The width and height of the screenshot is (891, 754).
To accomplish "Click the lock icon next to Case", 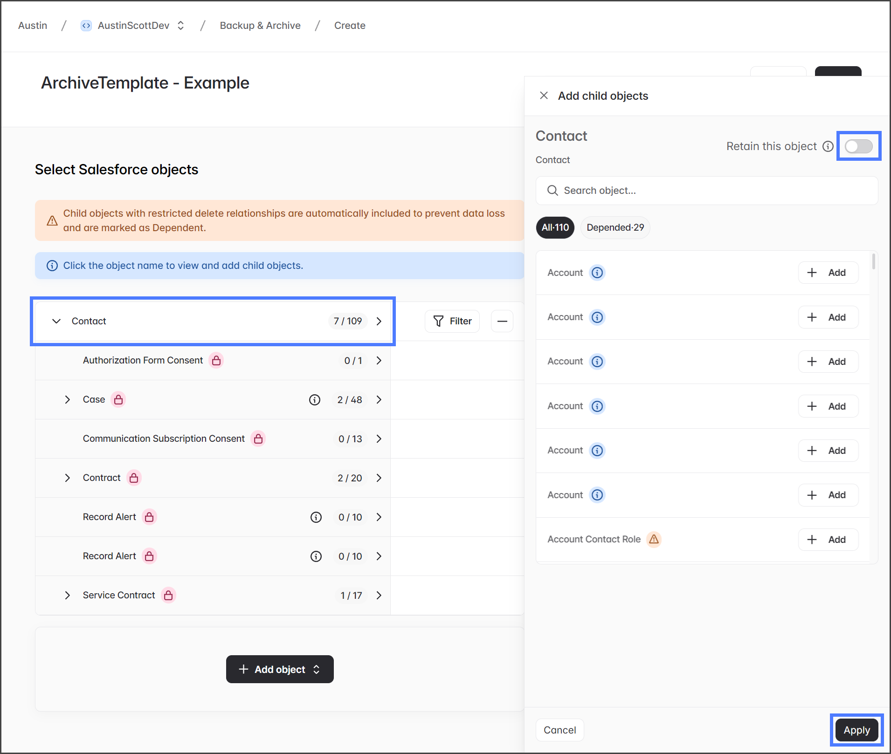I will pos(118,400).
